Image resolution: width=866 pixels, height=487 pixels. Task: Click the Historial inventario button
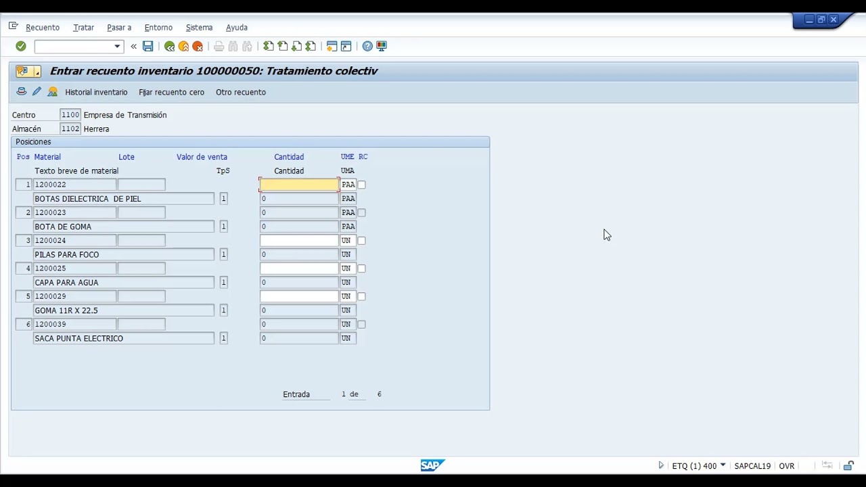[x=96, y=92]
